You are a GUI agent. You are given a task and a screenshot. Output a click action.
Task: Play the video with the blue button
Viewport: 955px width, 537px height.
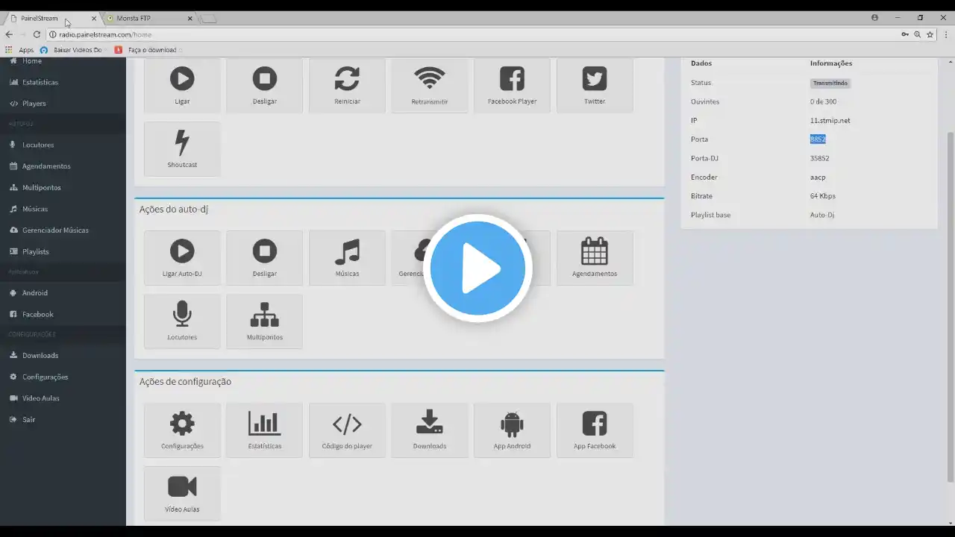[477, 268]
